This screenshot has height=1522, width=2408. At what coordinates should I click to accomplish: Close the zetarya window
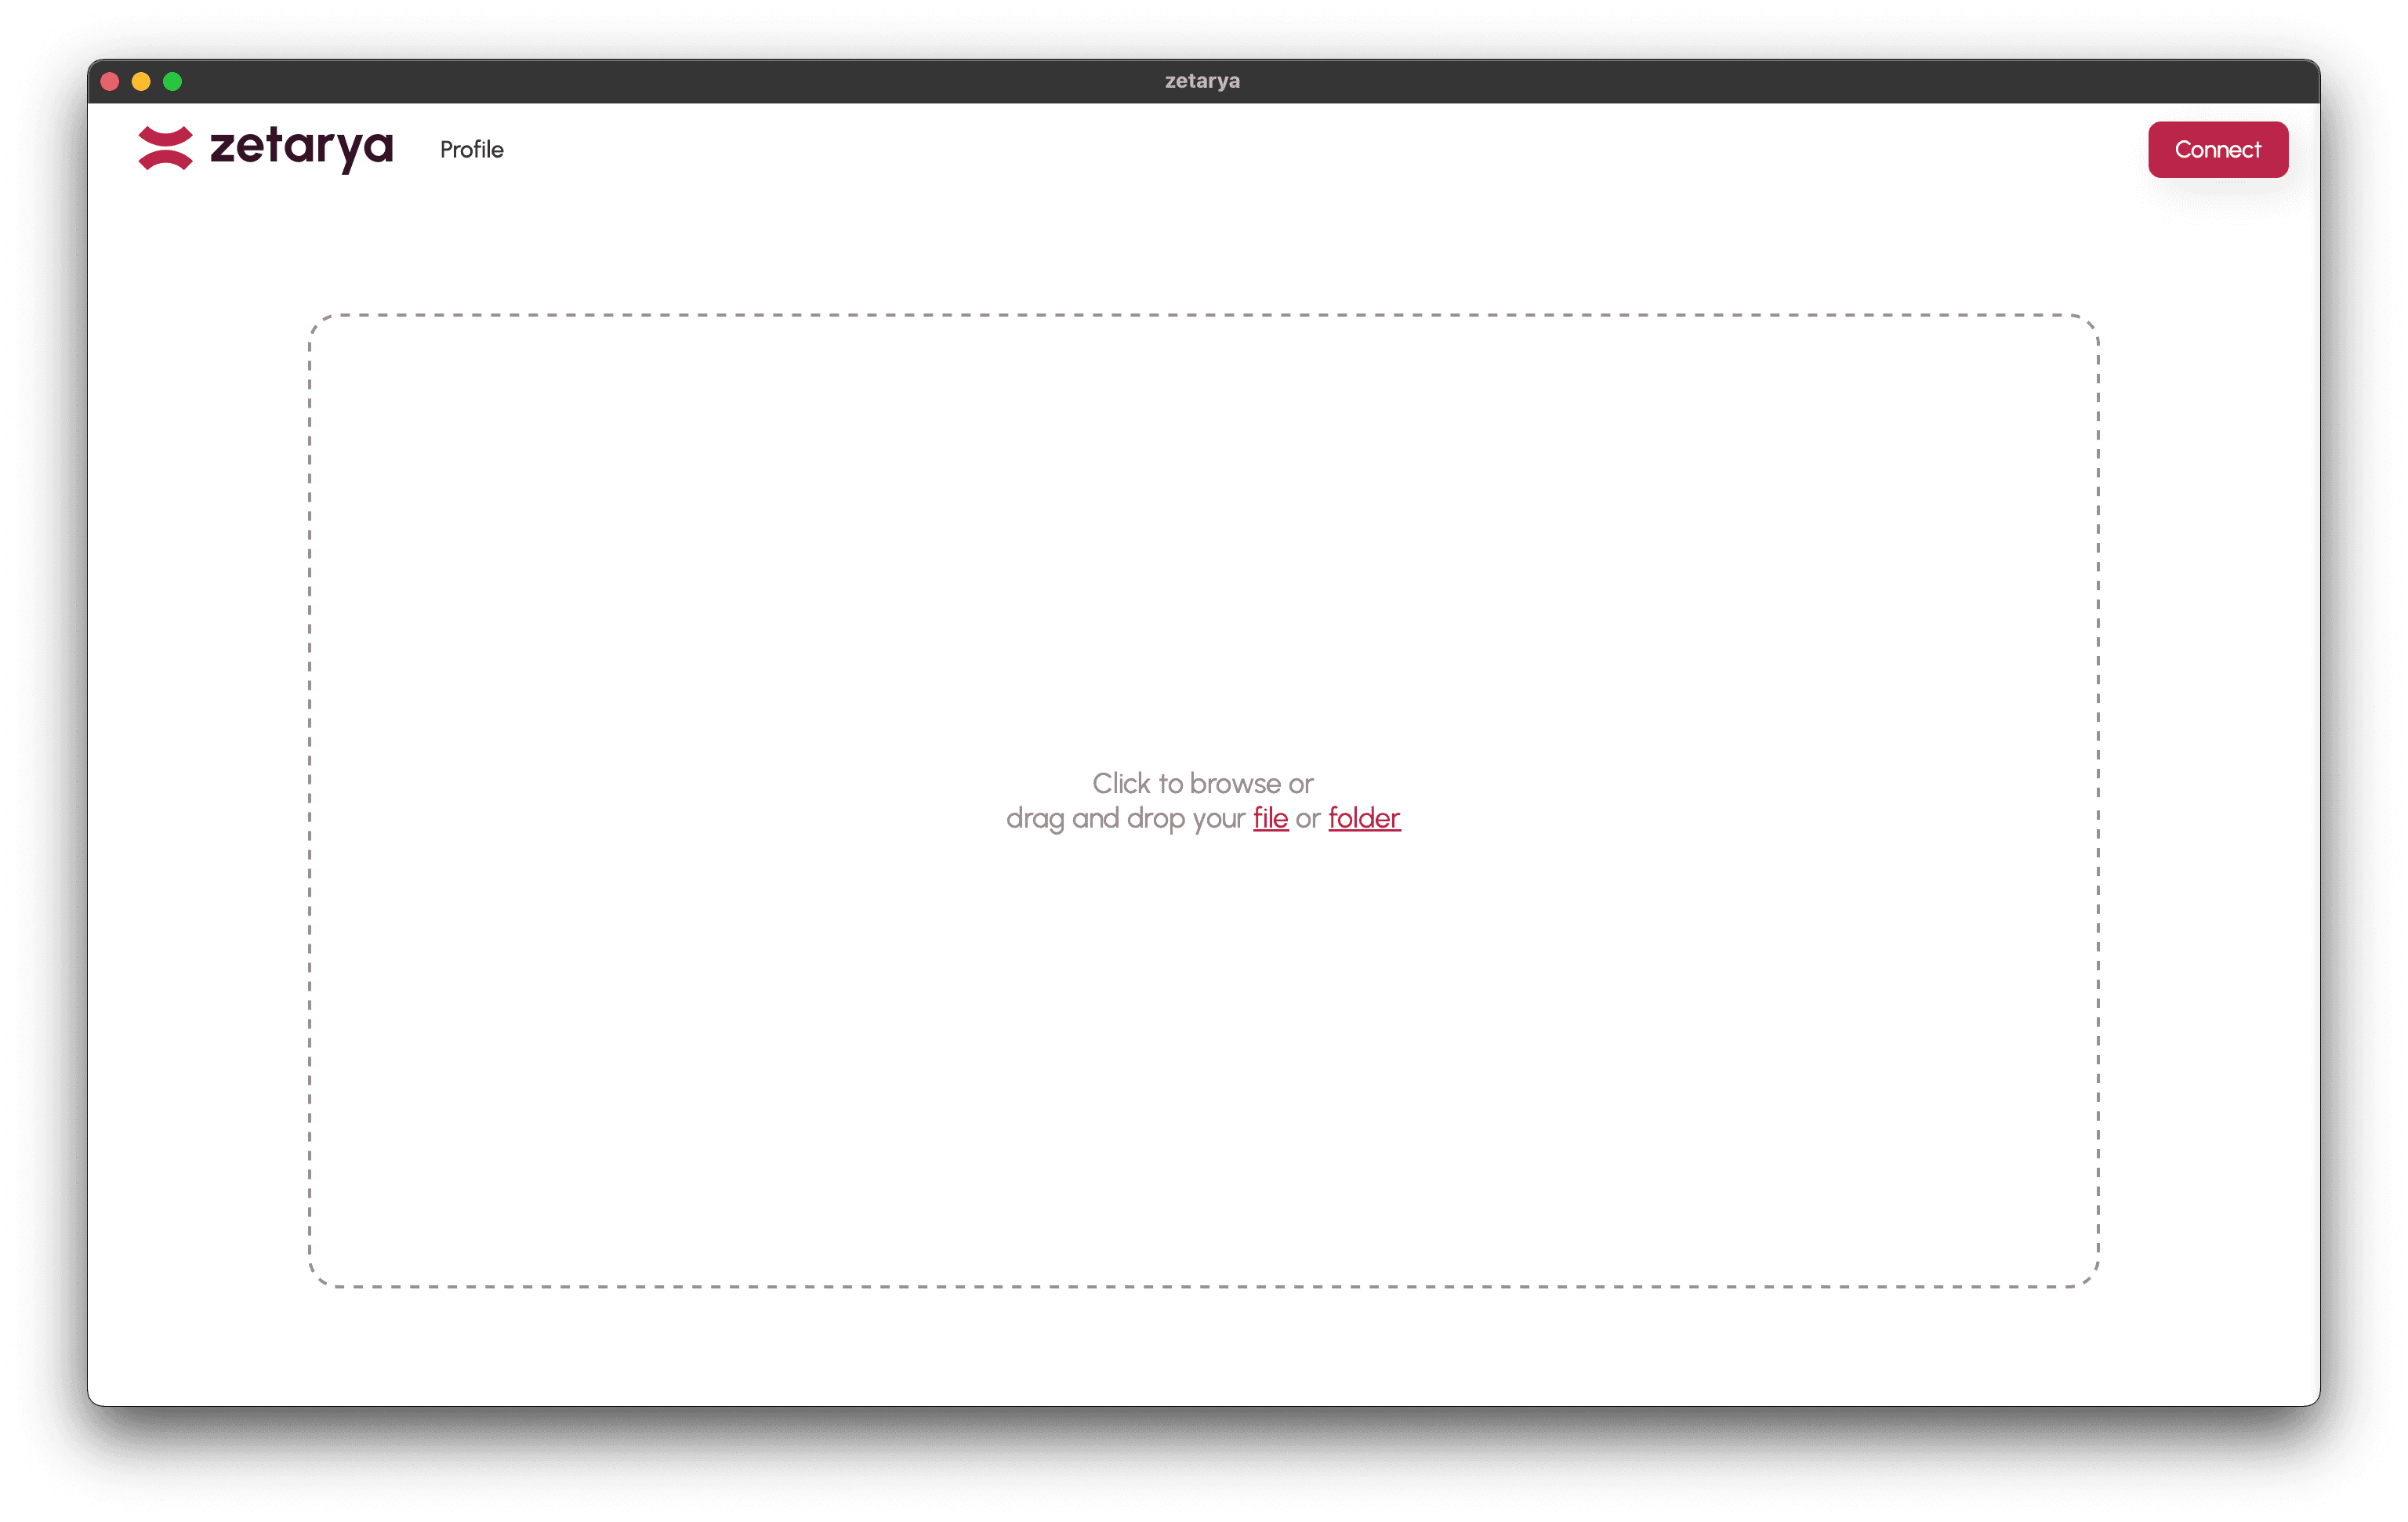pyautogui.click(x=110, y=81)
